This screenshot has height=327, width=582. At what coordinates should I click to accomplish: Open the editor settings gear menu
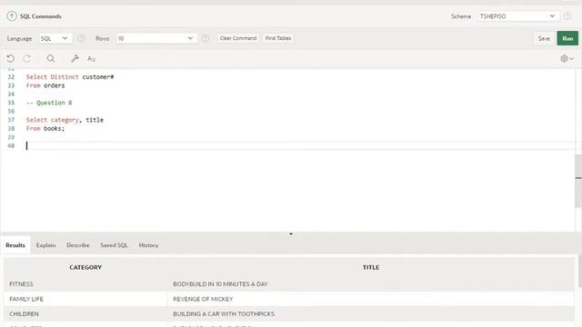click(x=567, y=58)
